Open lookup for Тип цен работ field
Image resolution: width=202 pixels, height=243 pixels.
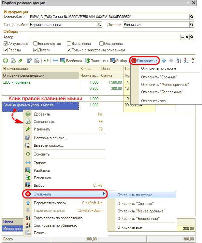[x=100, y=24]
